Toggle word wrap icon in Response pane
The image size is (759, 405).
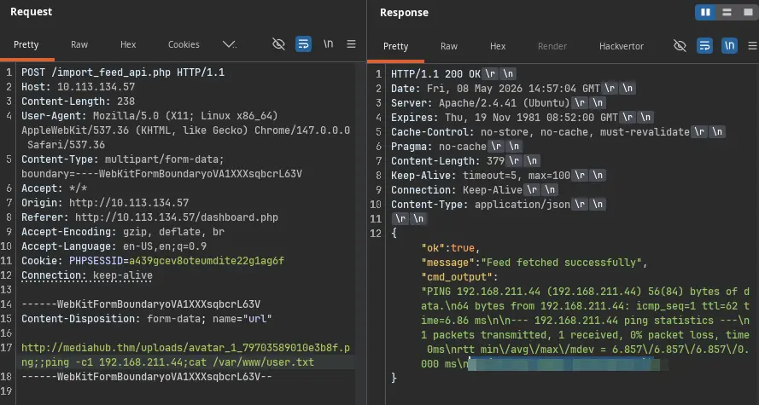[x=704, y=46]
